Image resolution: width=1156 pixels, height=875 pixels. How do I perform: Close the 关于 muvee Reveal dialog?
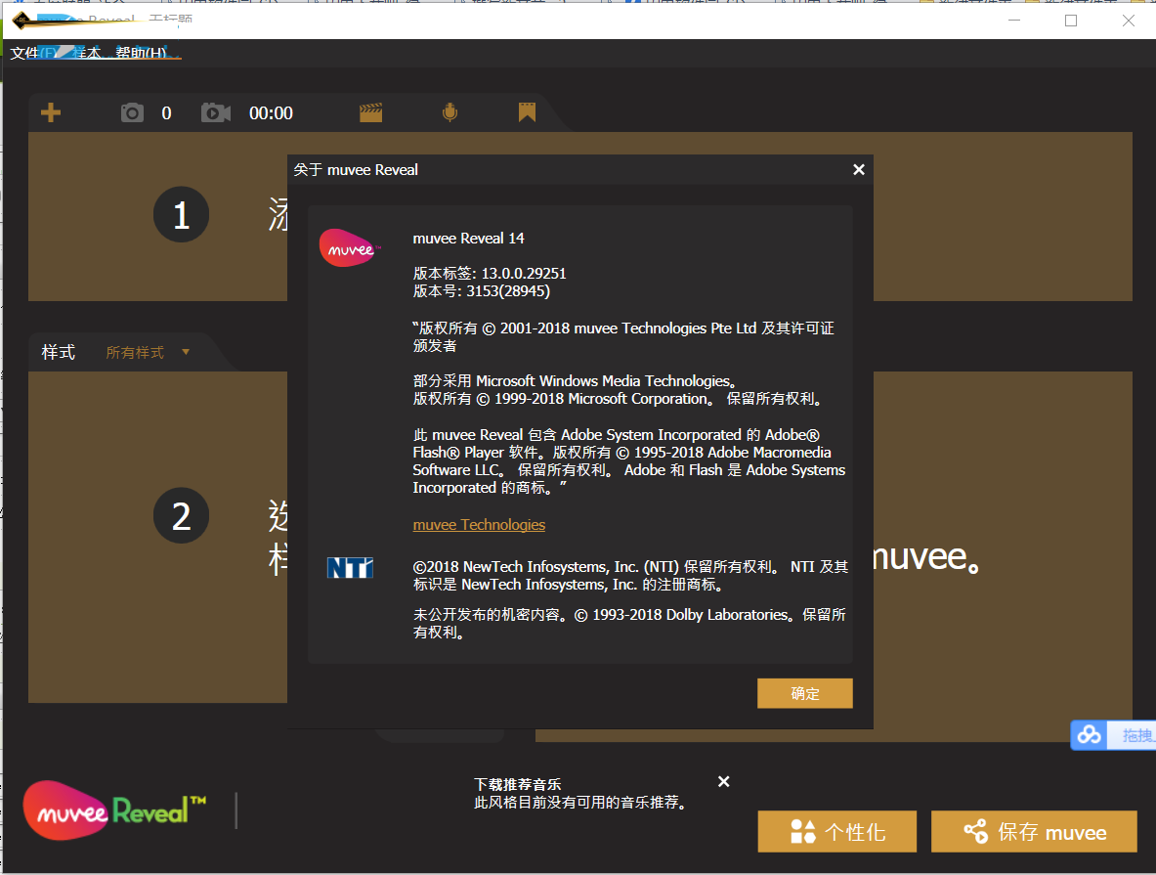[x=859, y=170]
